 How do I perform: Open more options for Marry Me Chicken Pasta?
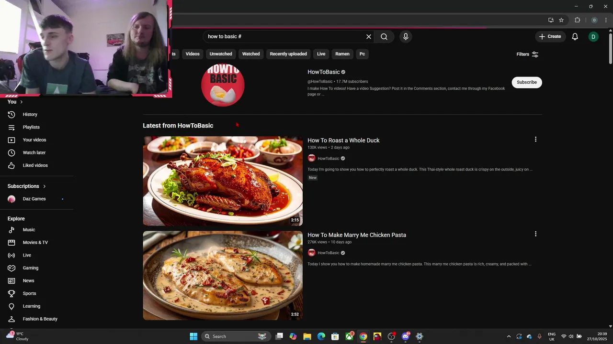pos(535,234)
